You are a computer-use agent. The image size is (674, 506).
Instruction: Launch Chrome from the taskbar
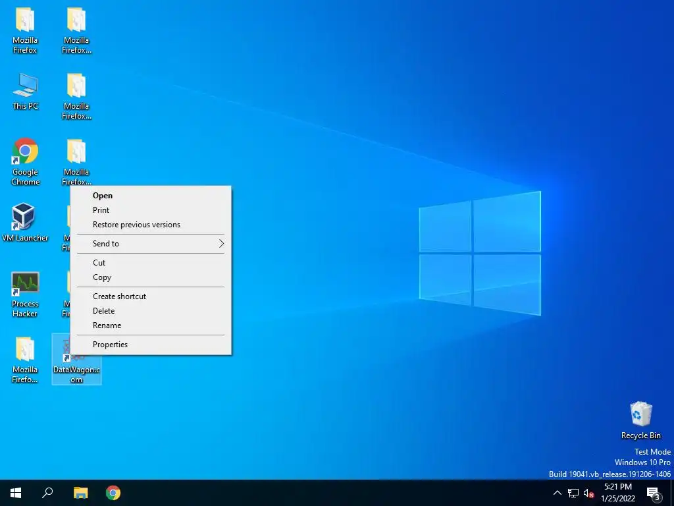113,493
